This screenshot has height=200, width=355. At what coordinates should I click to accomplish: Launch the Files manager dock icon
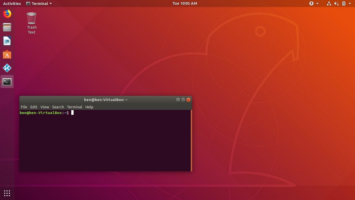click(x=7, y=28)
